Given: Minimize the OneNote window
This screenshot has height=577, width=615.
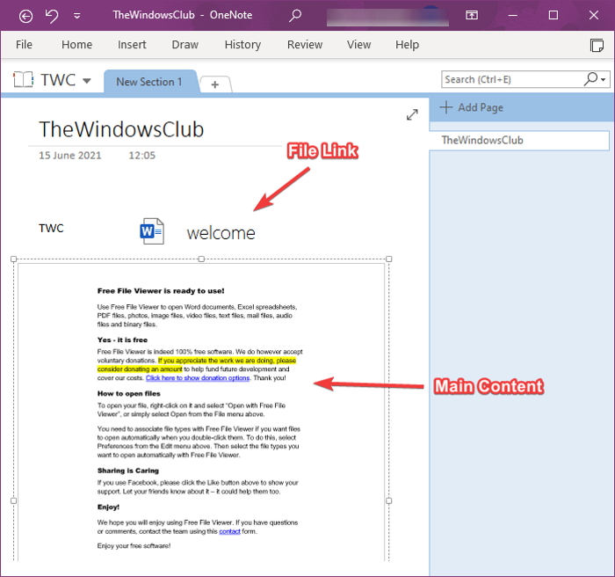Looking at the screenshot, I should tap(512, 15).
